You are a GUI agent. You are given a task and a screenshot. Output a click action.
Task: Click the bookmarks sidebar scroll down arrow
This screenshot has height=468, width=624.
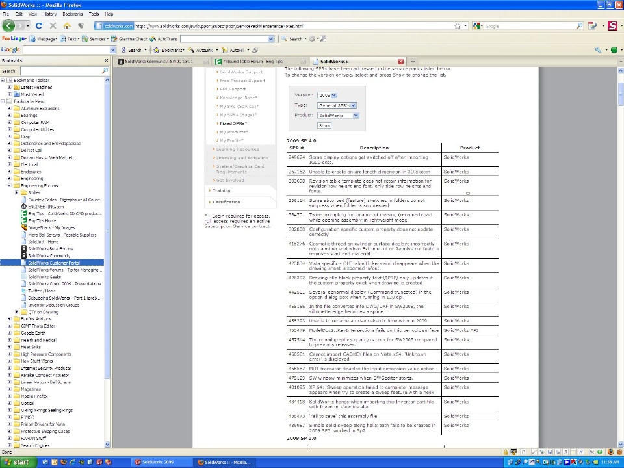click(x=107, y=445)
